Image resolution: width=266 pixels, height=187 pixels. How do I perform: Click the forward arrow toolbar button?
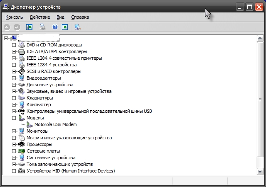click(x=17, y=27)
